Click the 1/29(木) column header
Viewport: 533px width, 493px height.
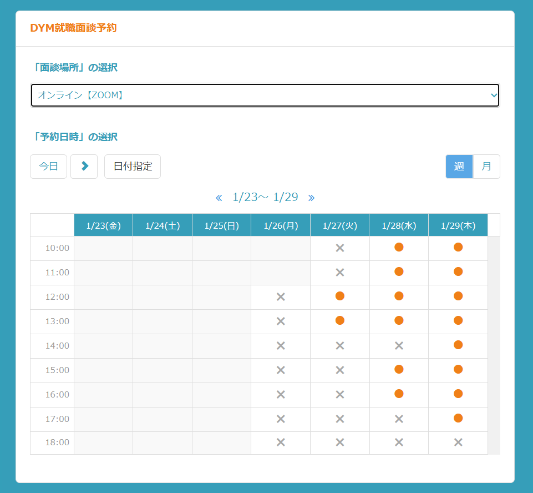[458, 225]
